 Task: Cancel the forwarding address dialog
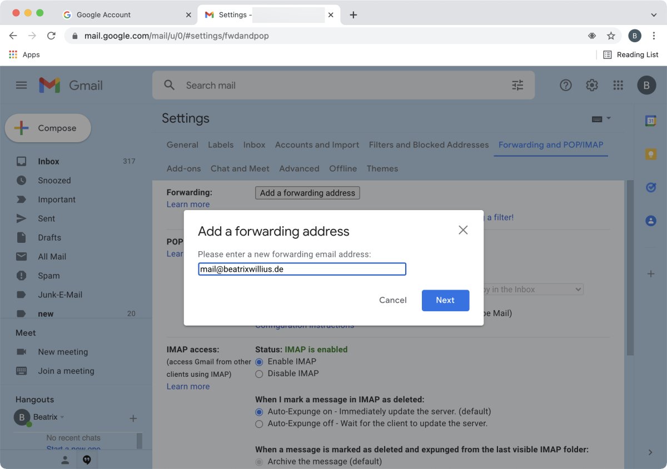point(392,300)
